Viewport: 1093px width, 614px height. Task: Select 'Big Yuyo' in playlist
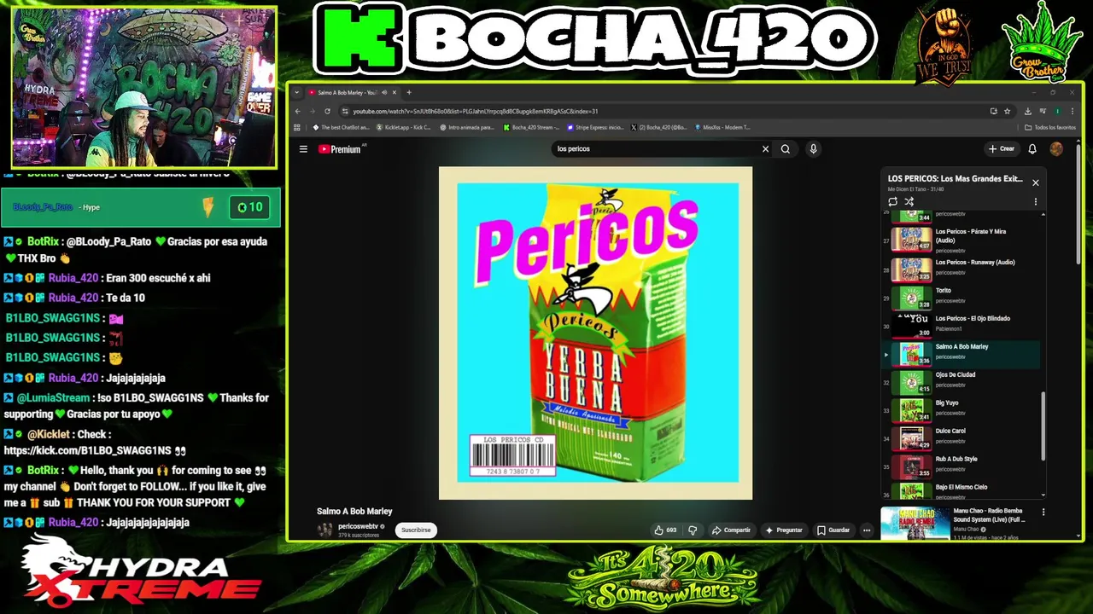[x=961, y=410]
